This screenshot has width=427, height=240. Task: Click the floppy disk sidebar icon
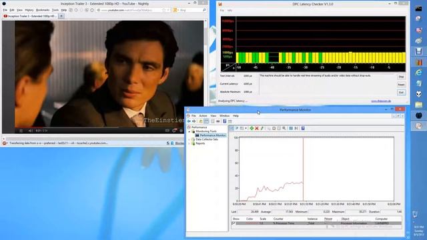[x=418, y=51]
